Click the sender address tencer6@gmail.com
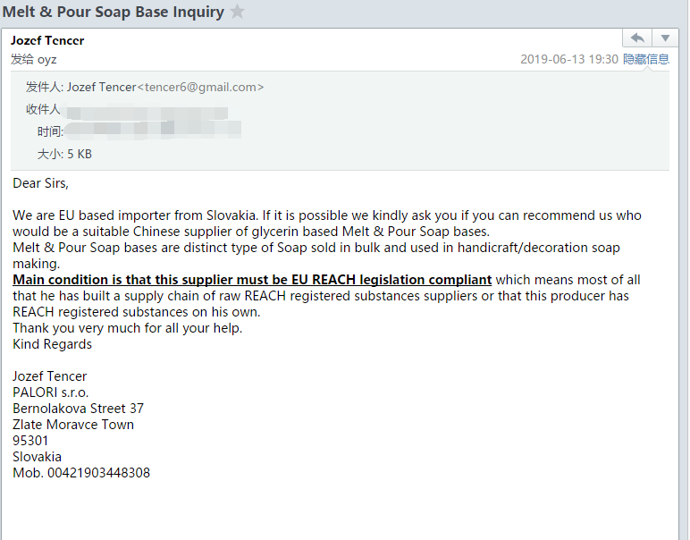The image size is (690, 540). 200,87
